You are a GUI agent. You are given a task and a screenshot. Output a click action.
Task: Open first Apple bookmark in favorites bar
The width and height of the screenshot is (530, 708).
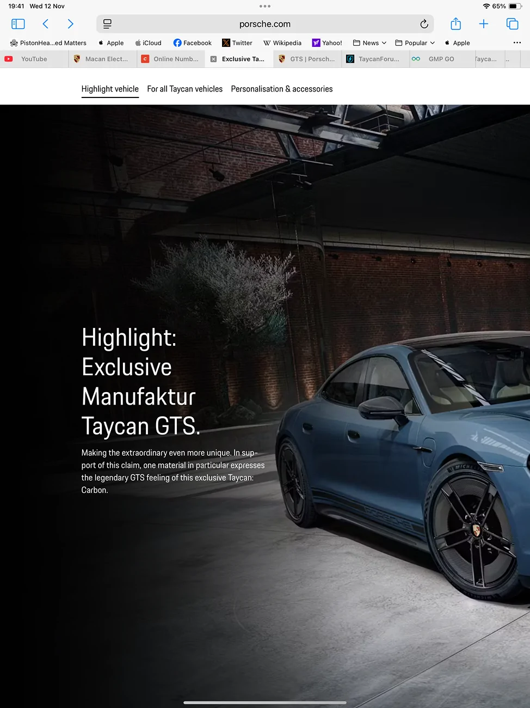coord(111,43)
